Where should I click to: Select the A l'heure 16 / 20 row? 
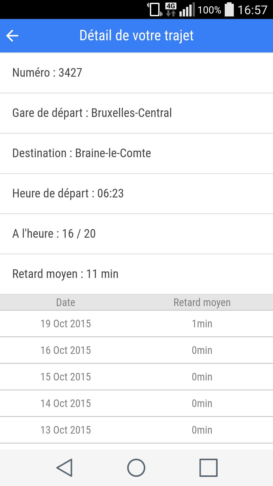click(x=136, y=234)
